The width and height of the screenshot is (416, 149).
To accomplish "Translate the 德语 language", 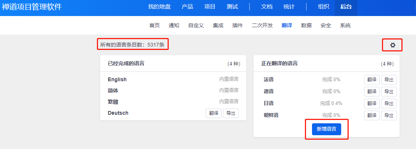I will (x=372, y=91).
